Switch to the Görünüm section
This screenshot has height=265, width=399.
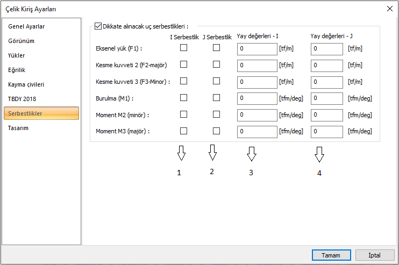tap(22, 41)
